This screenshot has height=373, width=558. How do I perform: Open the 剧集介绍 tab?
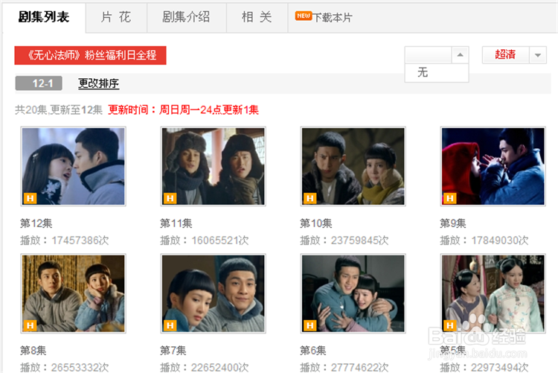186,17
